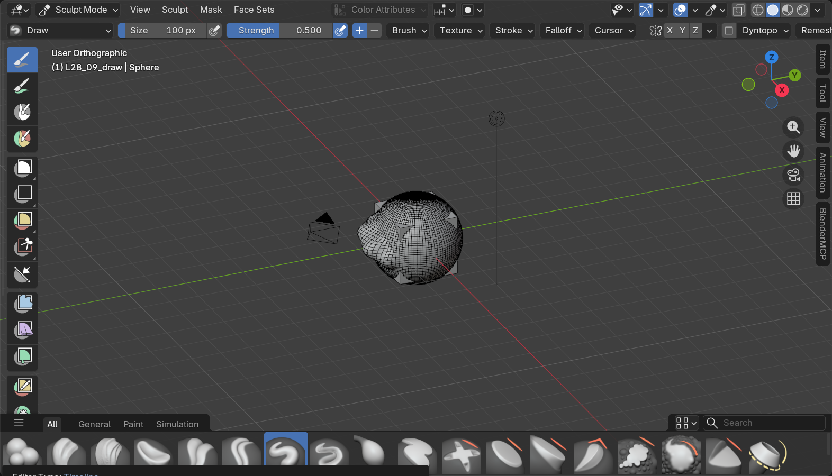Select the Edit Face Set tool
Screen dimensions: 832x476
click(22, 388)
